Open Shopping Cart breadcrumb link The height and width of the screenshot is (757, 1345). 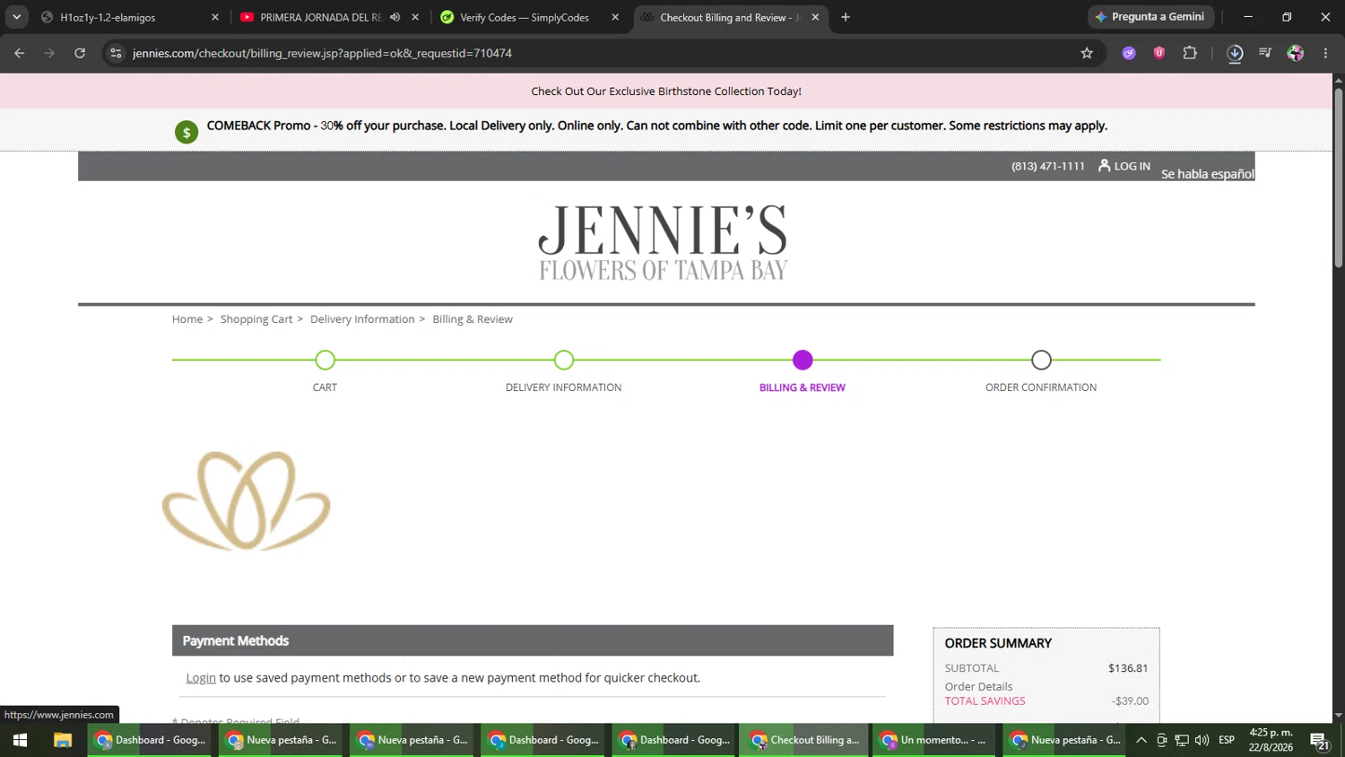(256, 319)
